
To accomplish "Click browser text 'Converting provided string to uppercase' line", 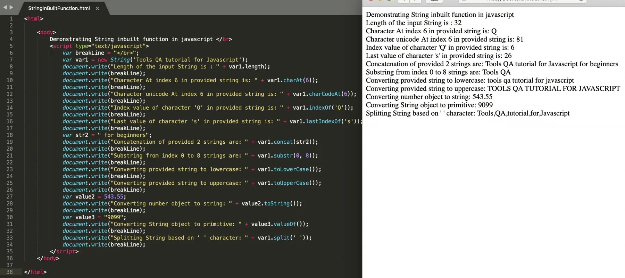I will [493, 89].
